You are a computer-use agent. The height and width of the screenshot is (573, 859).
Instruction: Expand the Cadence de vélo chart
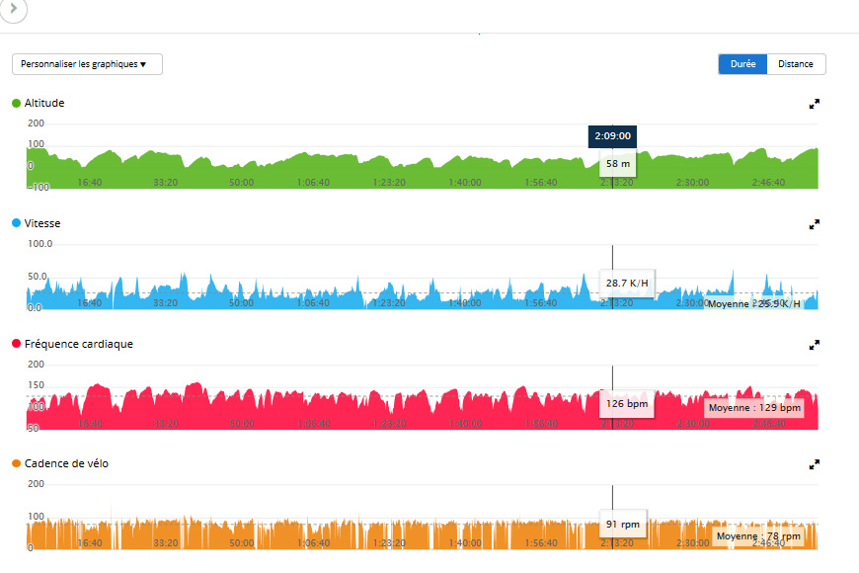[x=815, y=464]
